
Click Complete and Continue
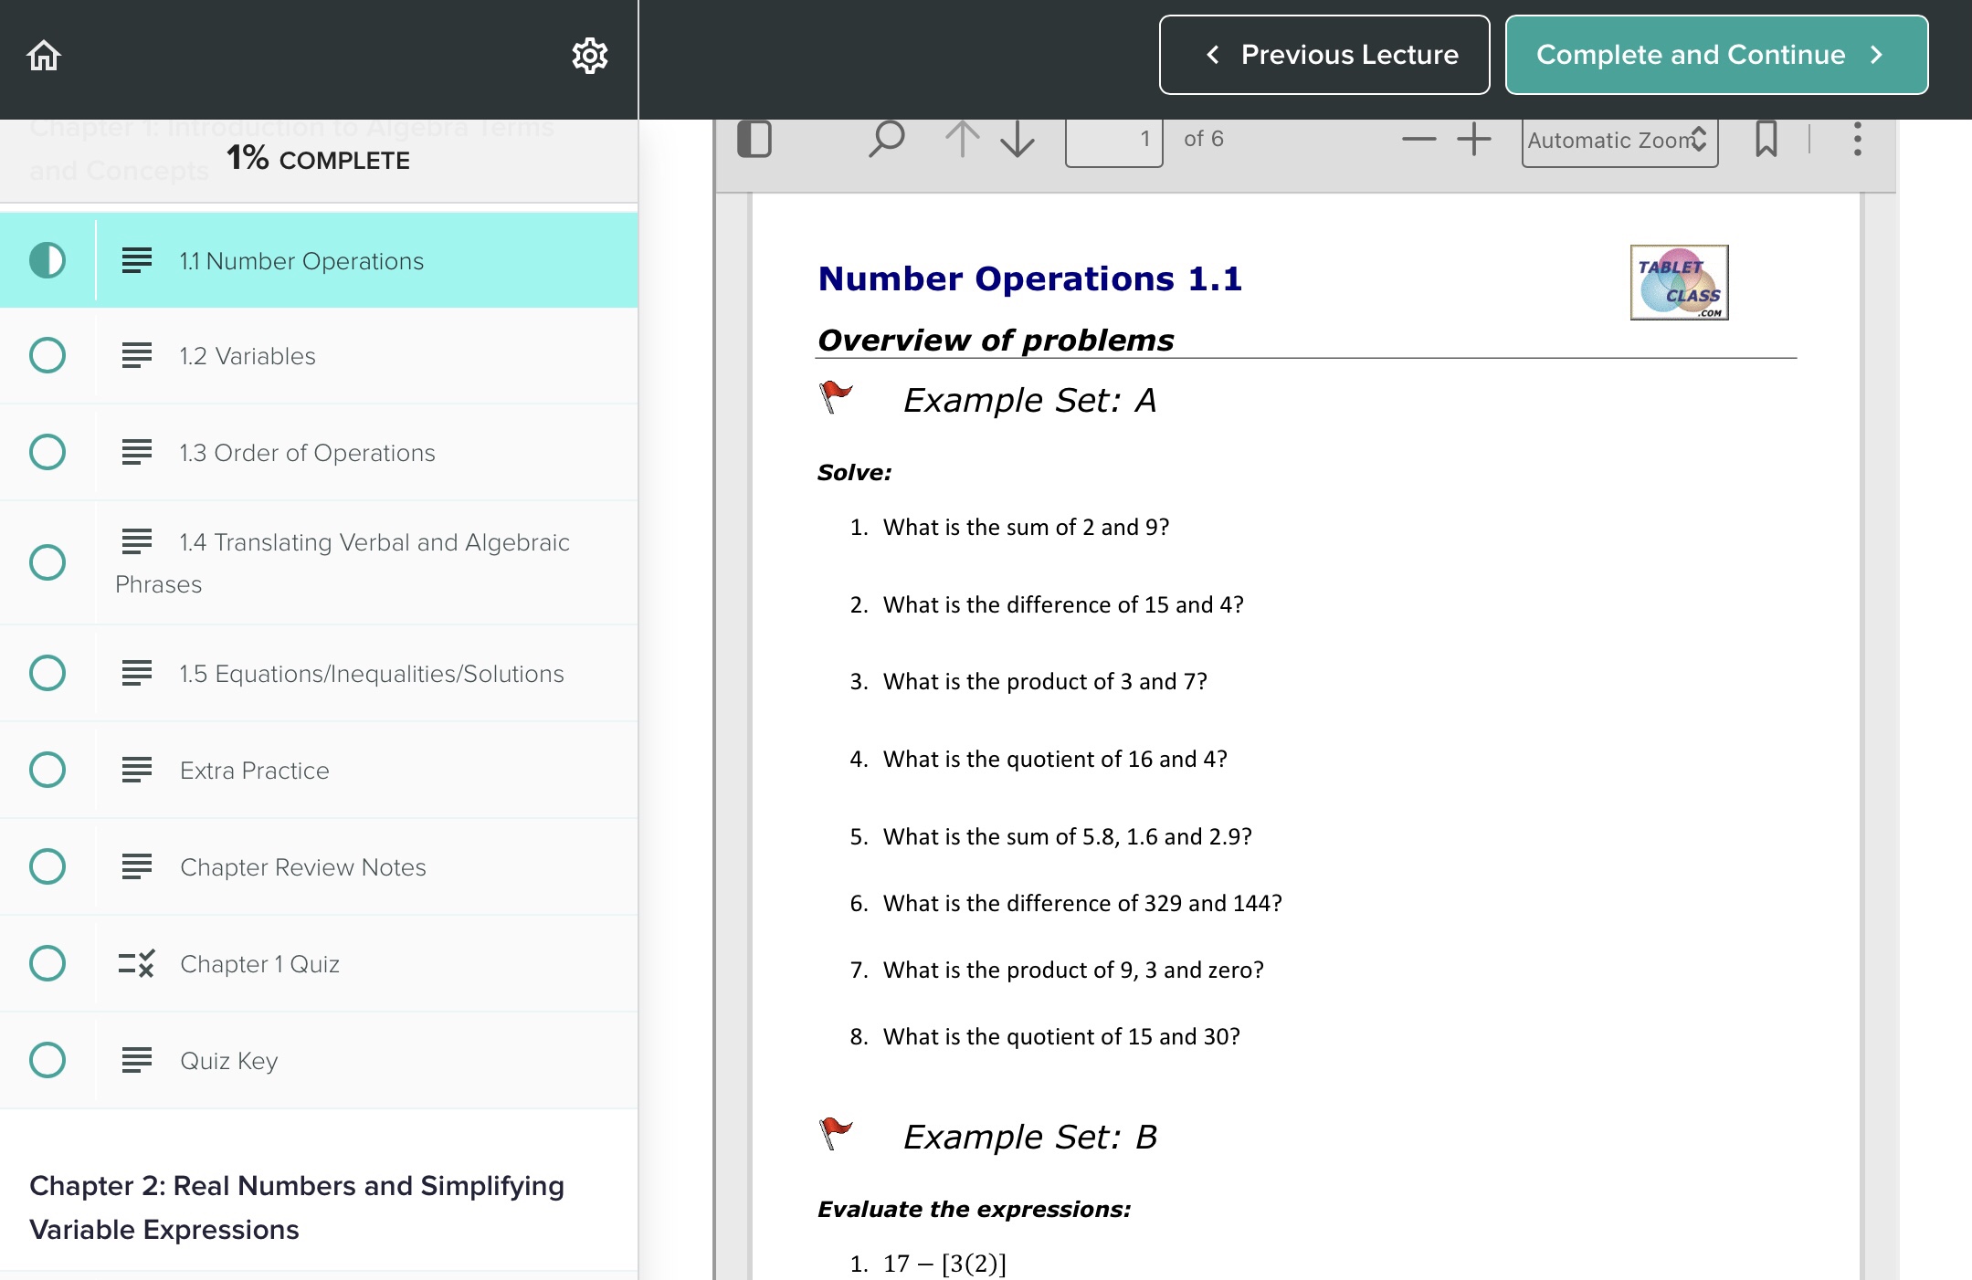1715,55
